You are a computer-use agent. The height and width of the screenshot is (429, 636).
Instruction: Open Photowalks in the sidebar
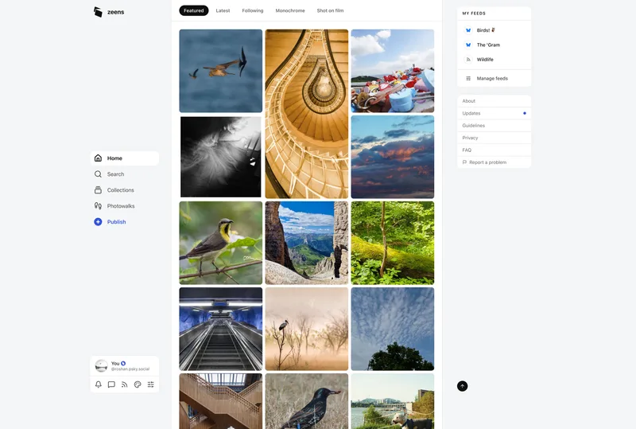click(x=125, y=206)
